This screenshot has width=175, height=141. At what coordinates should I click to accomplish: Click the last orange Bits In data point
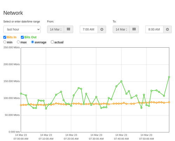pos(169,102)
